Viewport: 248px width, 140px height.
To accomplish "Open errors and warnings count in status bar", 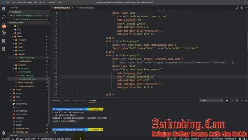I will (x=20, y=139).
